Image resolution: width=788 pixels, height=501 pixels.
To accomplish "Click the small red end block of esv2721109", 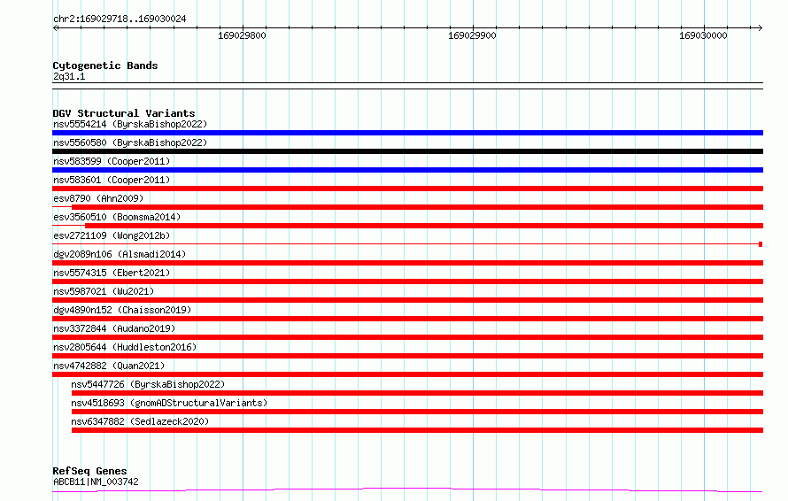I will pos(761,244).
